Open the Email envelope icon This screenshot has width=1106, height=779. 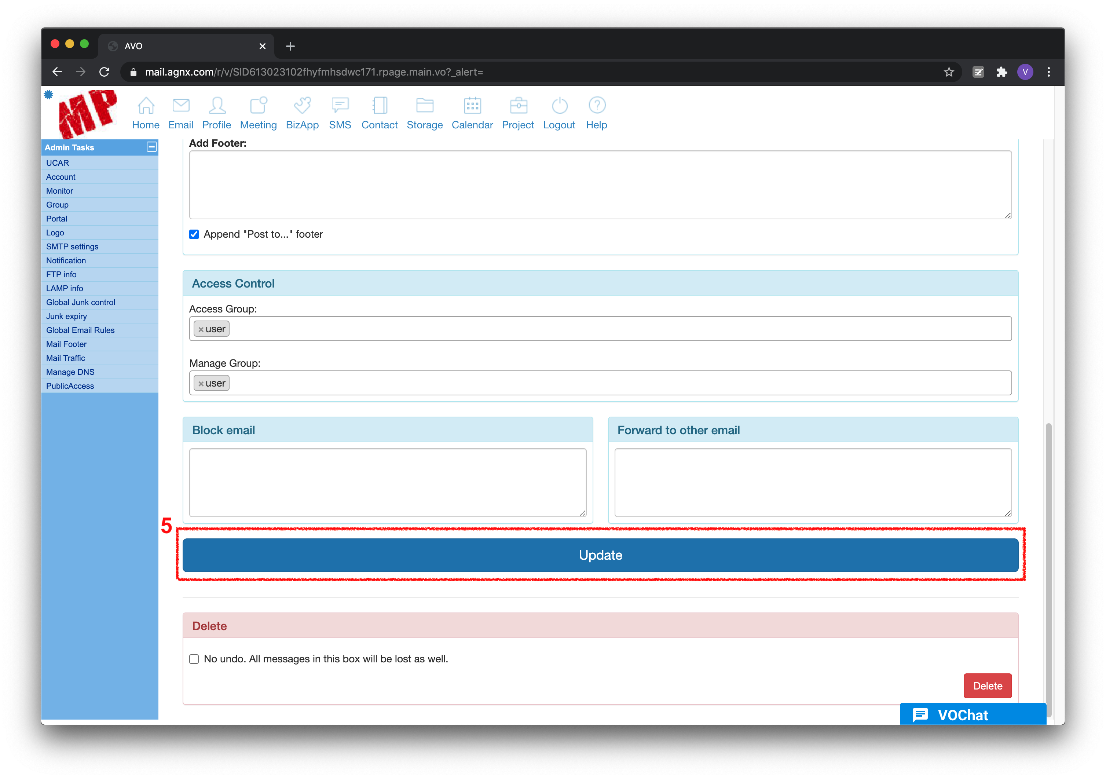click(x=181, y=106)
